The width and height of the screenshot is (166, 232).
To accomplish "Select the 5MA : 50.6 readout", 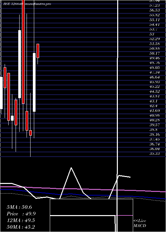I will click(x=19, y=207).
